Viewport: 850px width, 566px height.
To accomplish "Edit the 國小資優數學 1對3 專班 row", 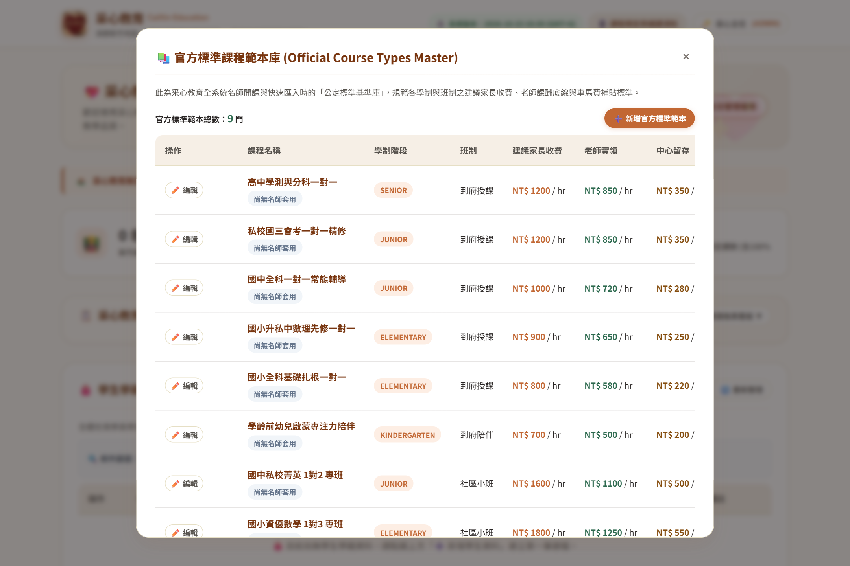I will pyautogui.click(x=184, y=531).
